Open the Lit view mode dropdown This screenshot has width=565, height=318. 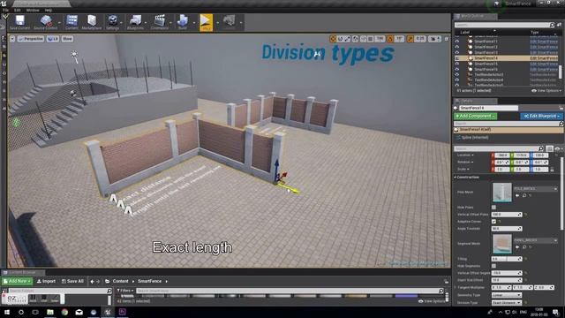[x=53, y=39]
